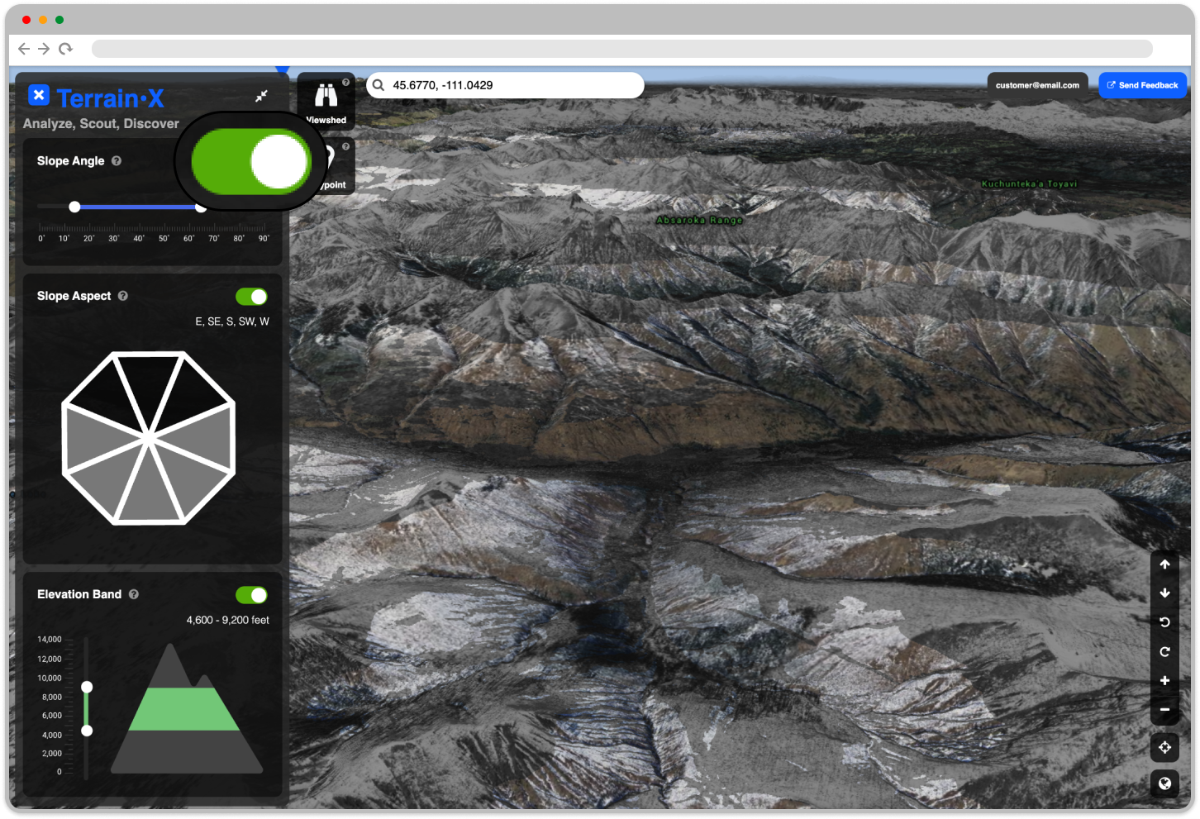
Task: Recenter map with the crosshair locate icon
Action: pyautogui.click(x=1164, y=747)
